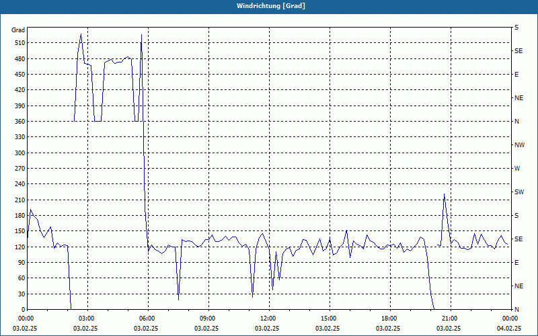
Task: Click the 03:00 time label on the x-axis
Action: [x=88, y=319]
